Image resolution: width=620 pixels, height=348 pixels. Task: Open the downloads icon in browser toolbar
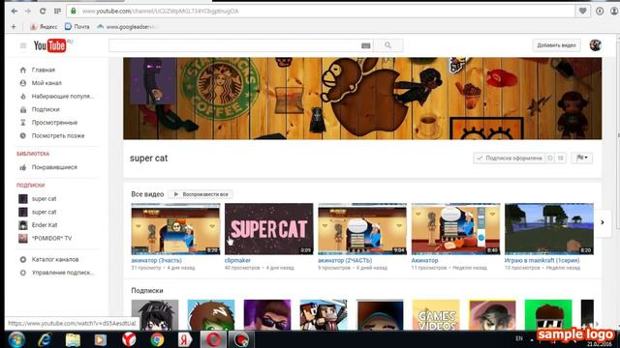(x=600, y=11)
